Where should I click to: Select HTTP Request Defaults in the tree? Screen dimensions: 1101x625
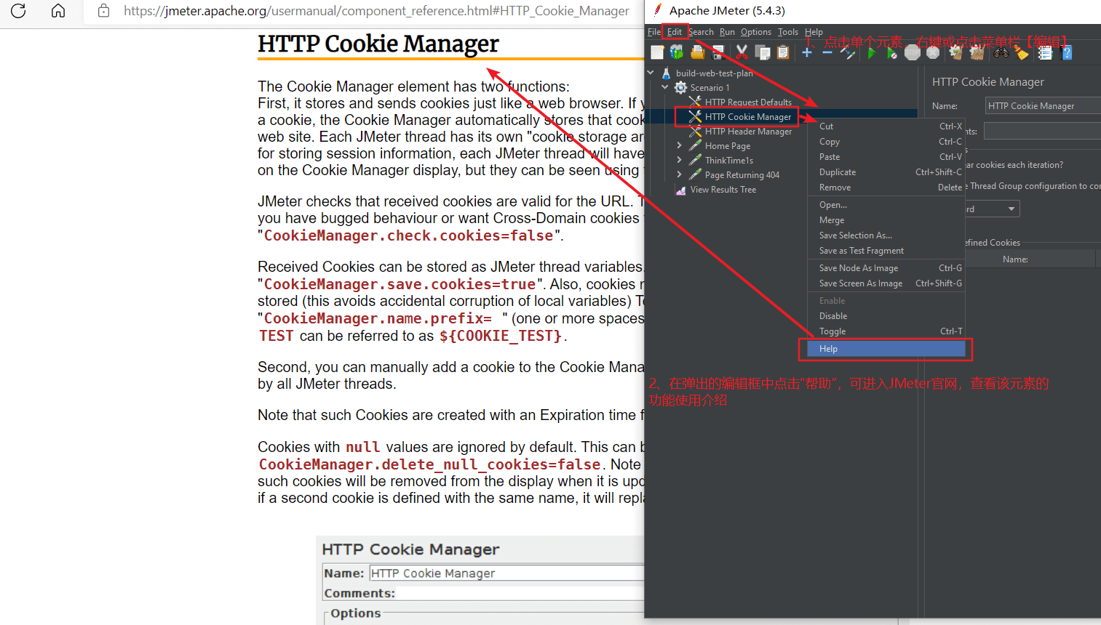(748, 102)
